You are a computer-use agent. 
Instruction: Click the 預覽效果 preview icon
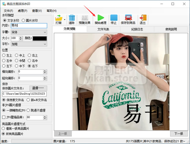(x=84, y=18)
